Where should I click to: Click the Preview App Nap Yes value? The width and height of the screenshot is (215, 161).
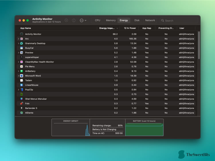146,53
